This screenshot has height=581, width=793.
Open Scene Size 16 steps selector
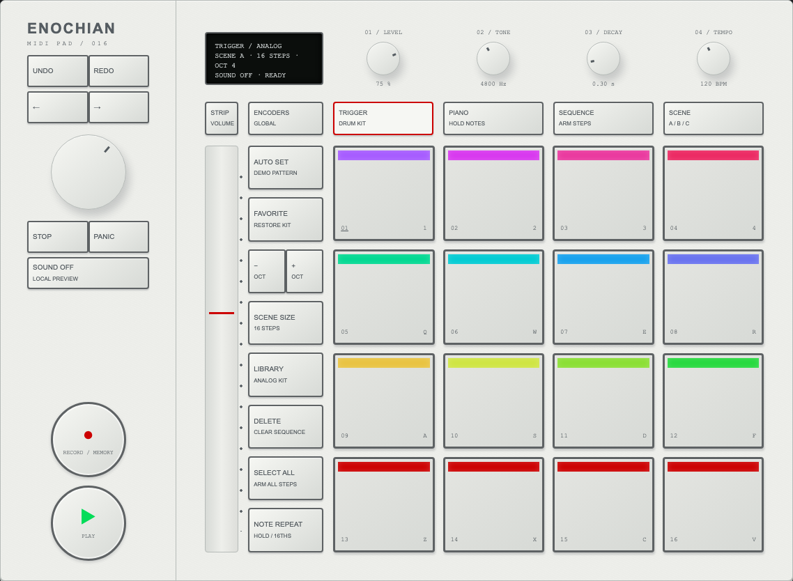pyautogui.click(x=286, y=323)
